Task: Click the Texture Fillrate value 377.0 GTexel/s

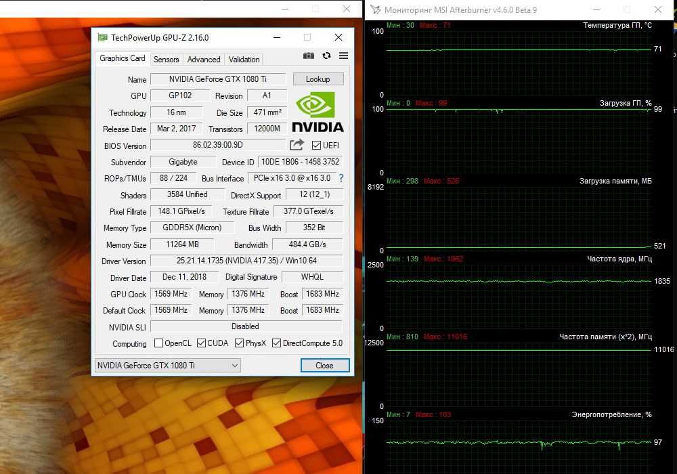Action: 308,211
